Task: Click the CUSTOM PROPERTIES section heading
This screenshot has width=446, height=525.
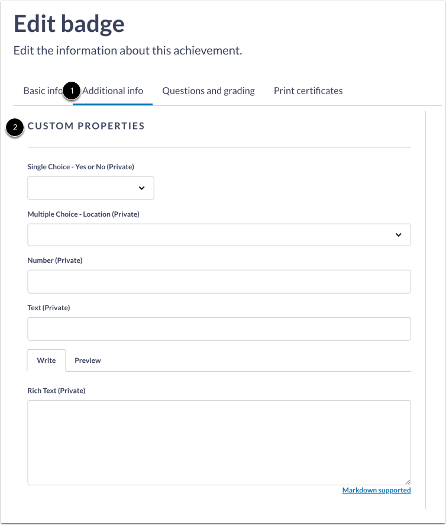Action: [87, 126]
